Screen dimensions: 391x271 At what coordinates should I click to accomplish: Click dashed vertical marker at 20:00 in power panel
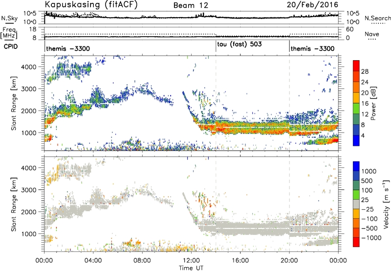[x=289, y=103]
